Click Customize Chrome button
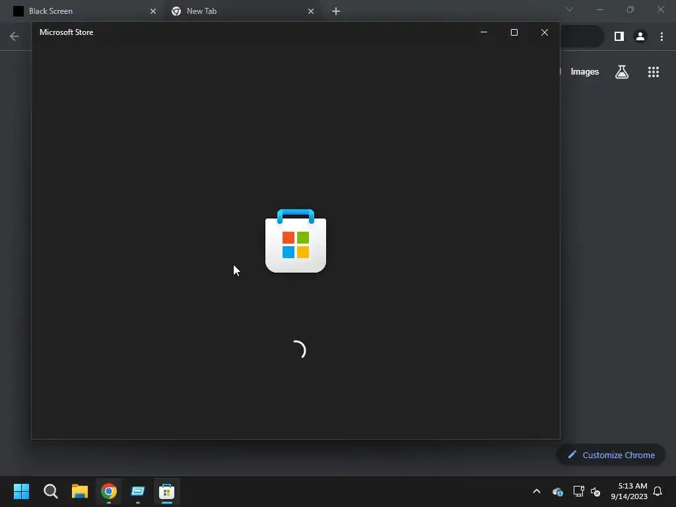 [x=611, y=455]
